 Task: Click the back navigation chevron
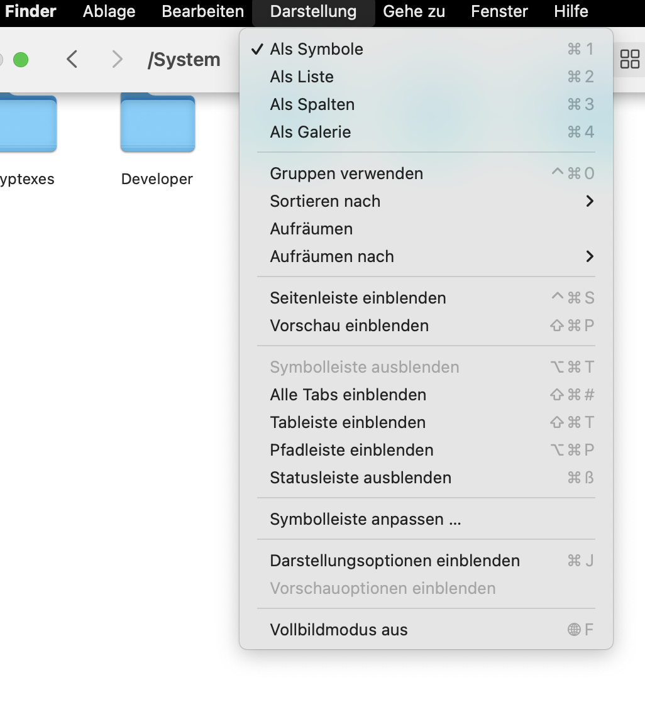tap(72, 60)
